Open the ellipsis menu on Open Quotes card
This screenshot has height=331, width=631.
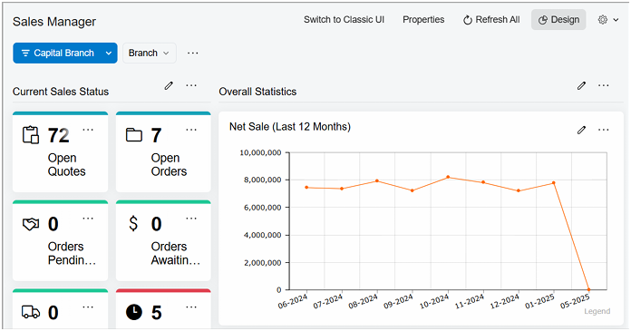pos(88,130)
